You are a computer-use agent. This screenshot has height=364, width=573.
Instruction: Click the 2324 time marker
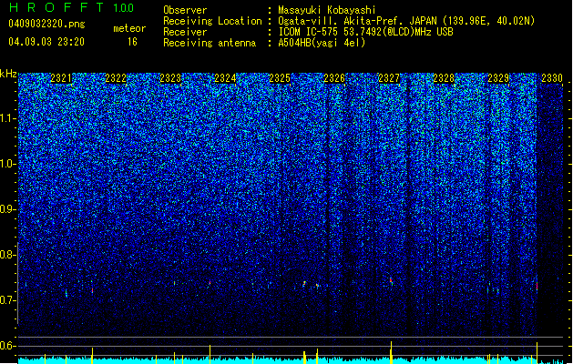(x=225, y=78)
